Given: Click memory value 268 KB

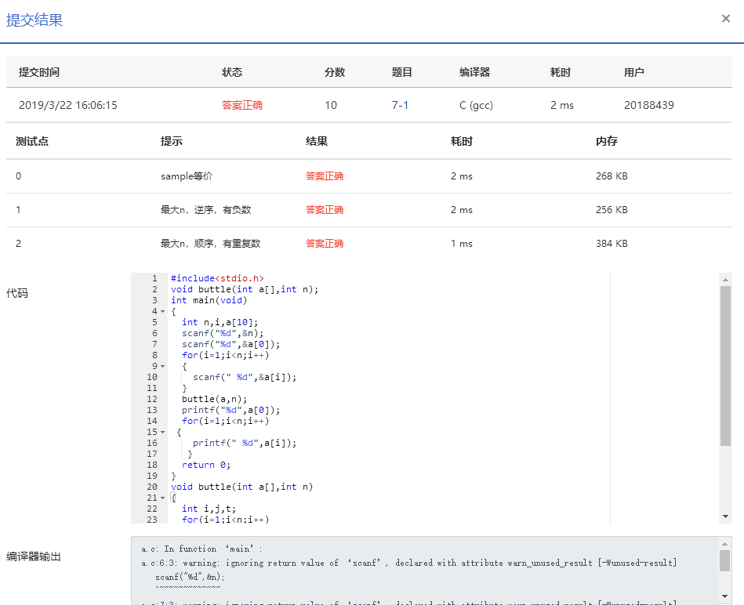Looking at the screenshot, I should tap(612, 176).
